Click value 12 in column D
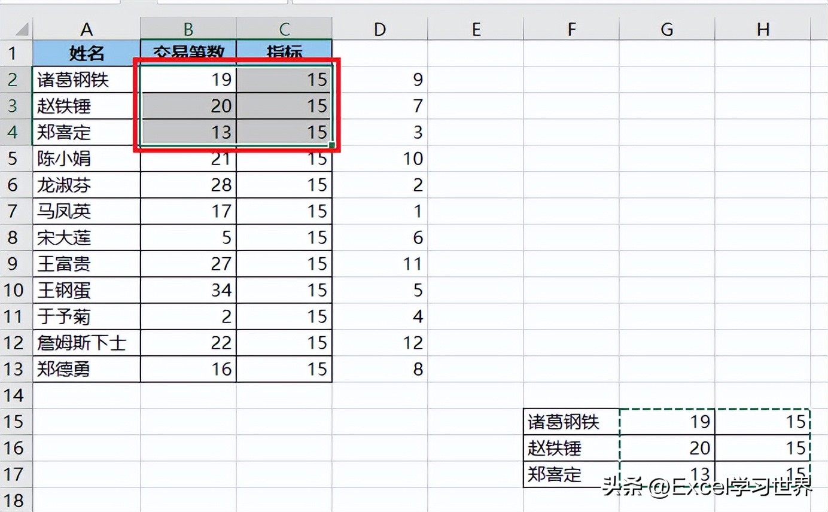Image resolution: width=828 pixels, height=512 pixels. click(x=380, y=343)
